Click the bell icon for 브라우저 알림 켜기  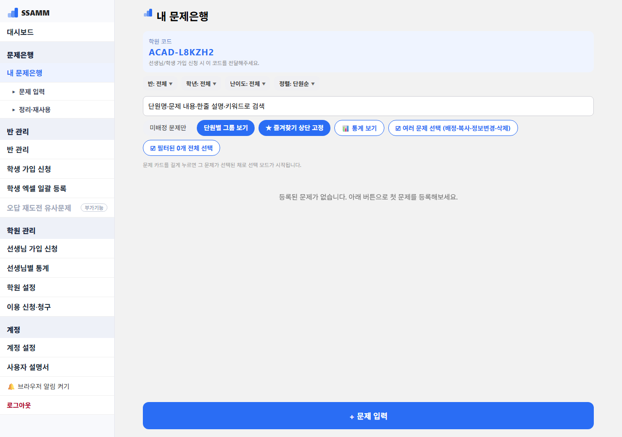coord(11,387)
